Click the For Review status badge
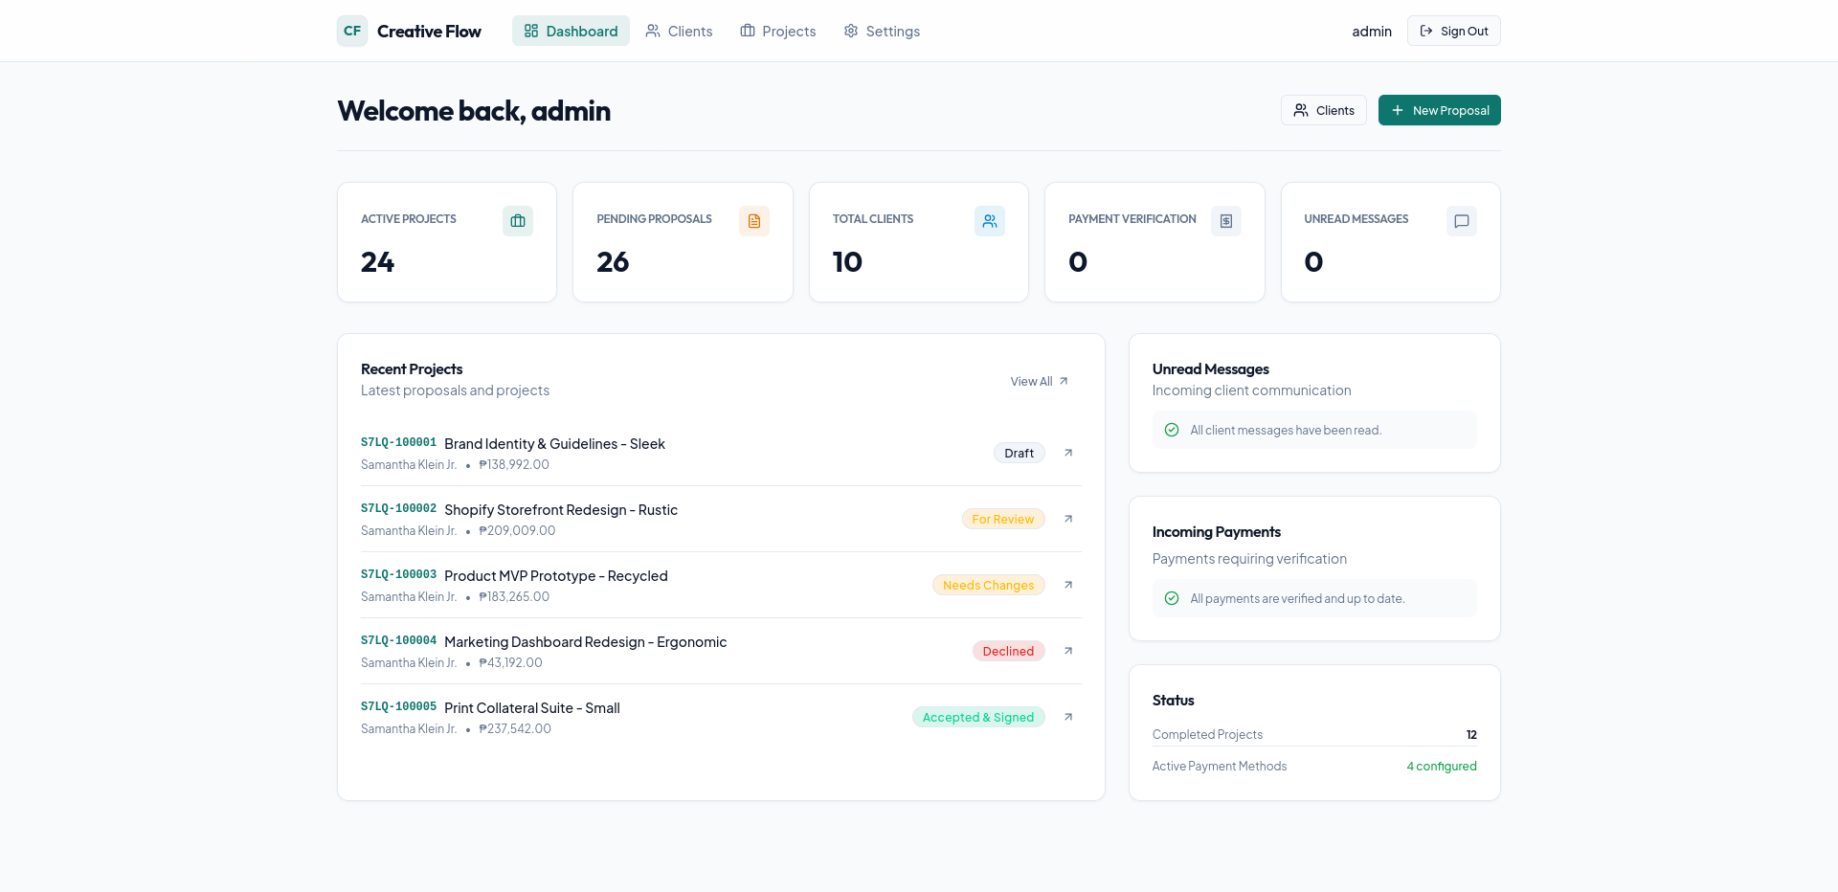Viewport: 1838px width, 892px height. (x=1003, y=519)
